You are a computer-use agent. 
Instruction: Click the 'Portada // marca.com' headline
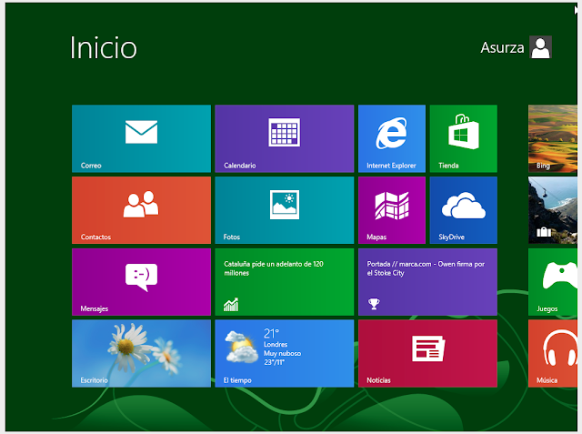[x=426, y=268]
